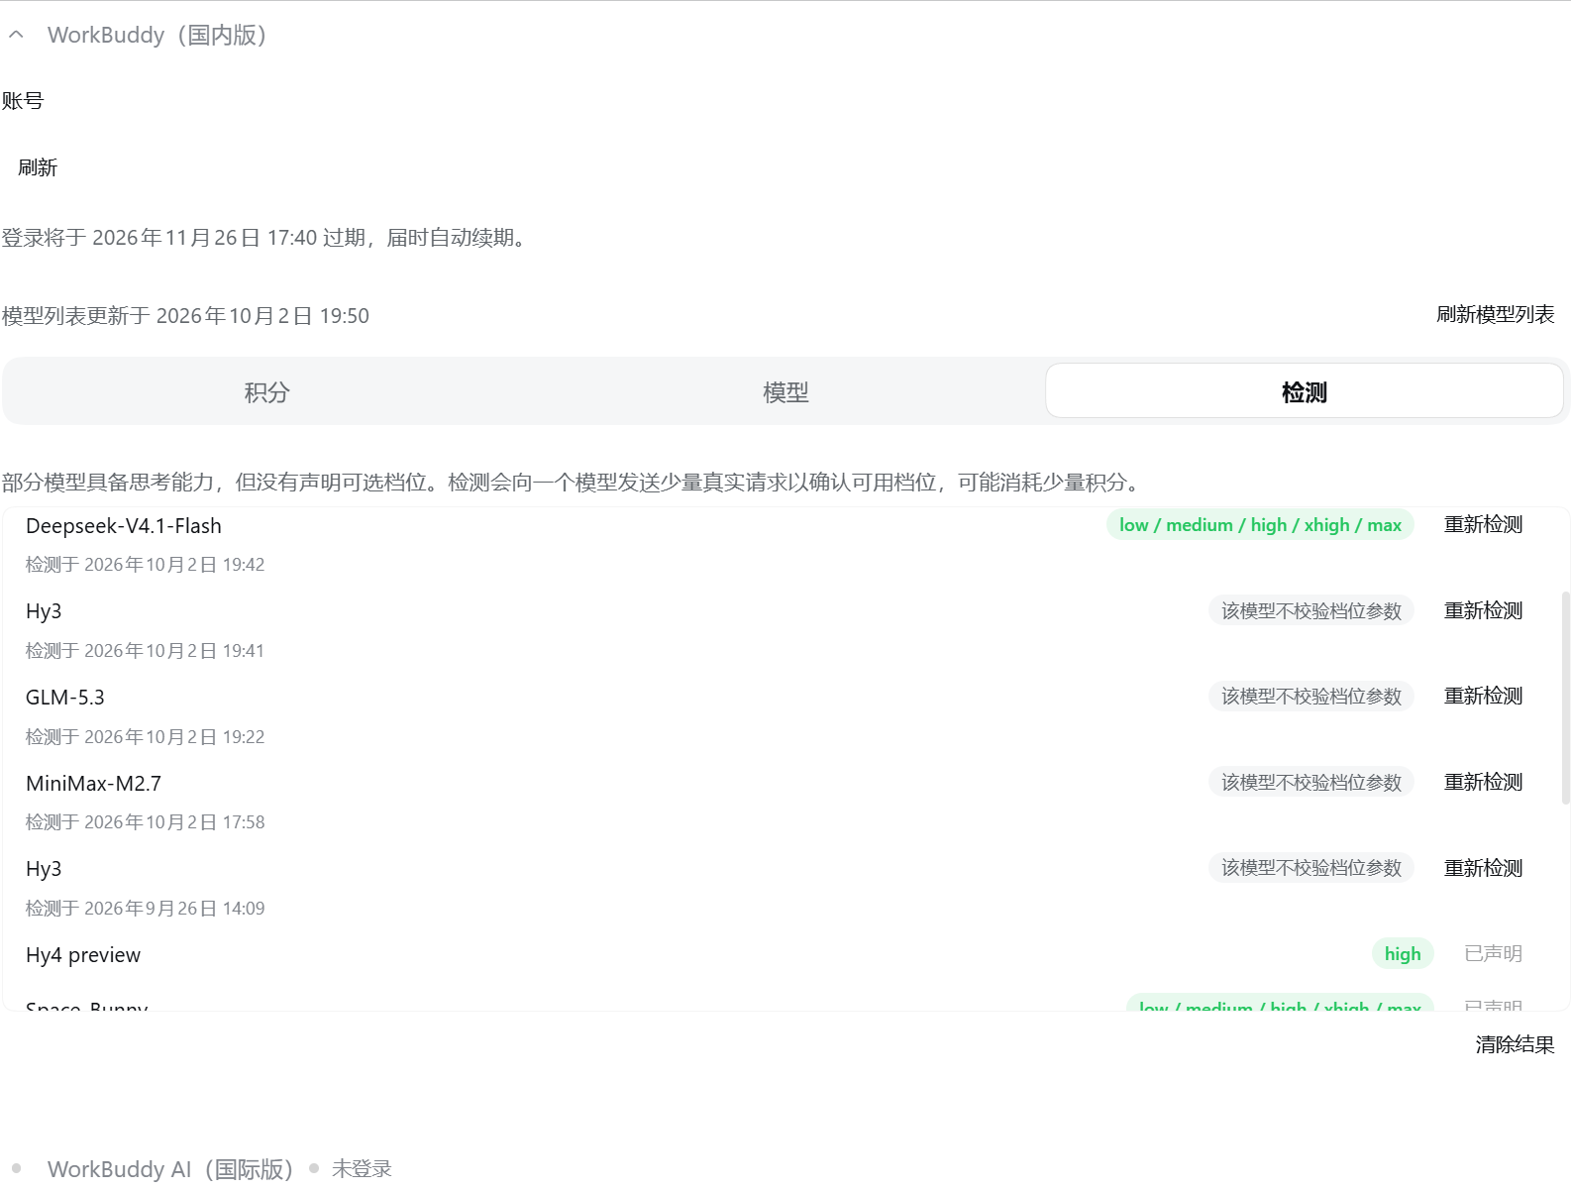1571x1190 pixels.
Task: Click 重新检测 for GLM-5.3
Action: (x=1483, y=696)
